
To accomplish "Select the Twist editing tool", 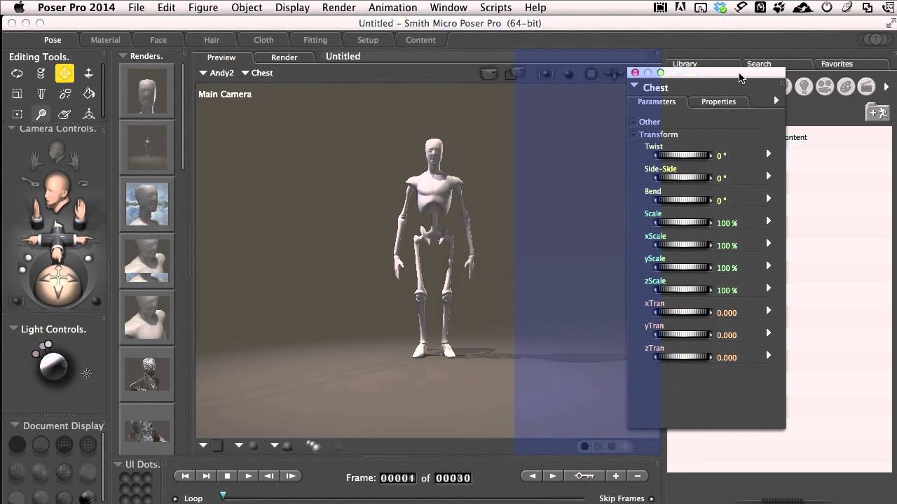I will point(41,73).
